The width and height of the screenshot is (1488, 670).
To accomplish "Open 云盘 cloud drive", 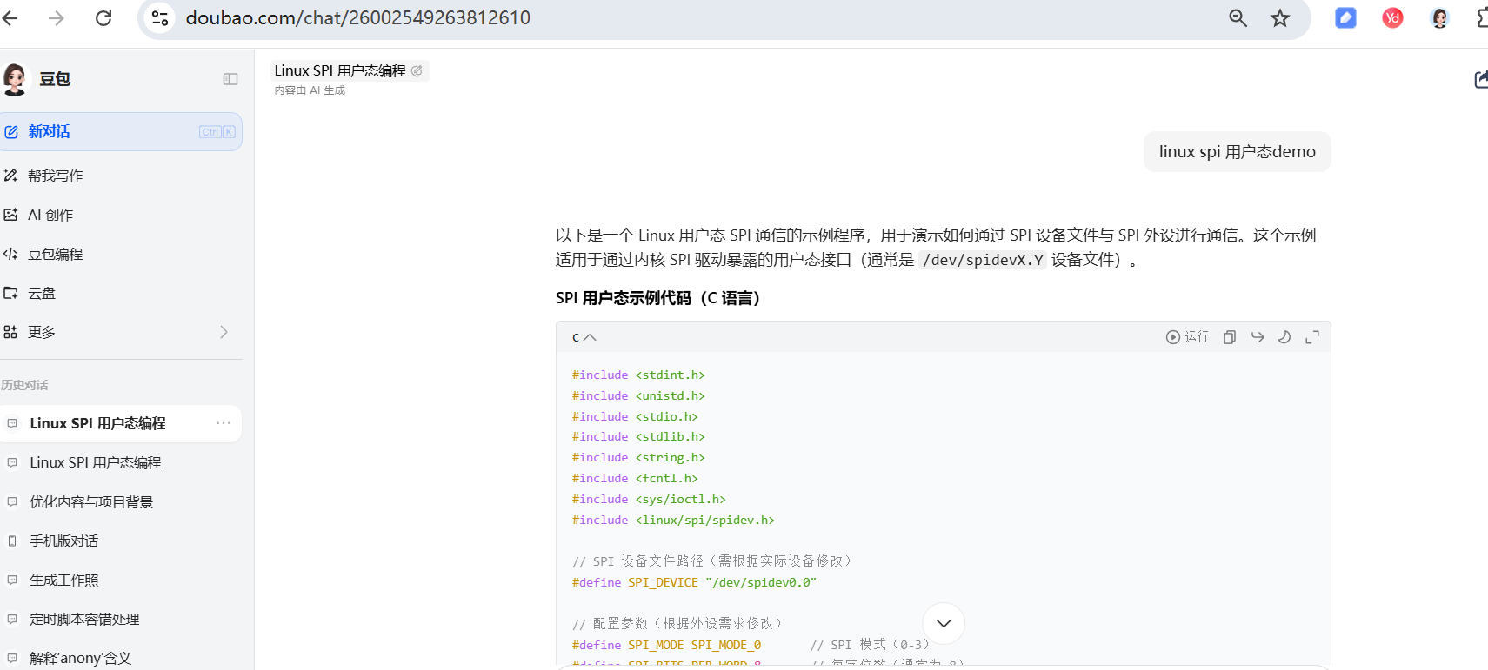I will click(41, 293).
